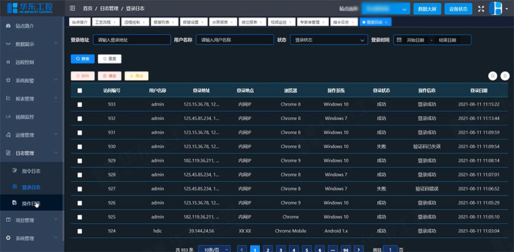Click the 数据大屏 button in header
The image size is (514, 252).
tap(427, 9)
